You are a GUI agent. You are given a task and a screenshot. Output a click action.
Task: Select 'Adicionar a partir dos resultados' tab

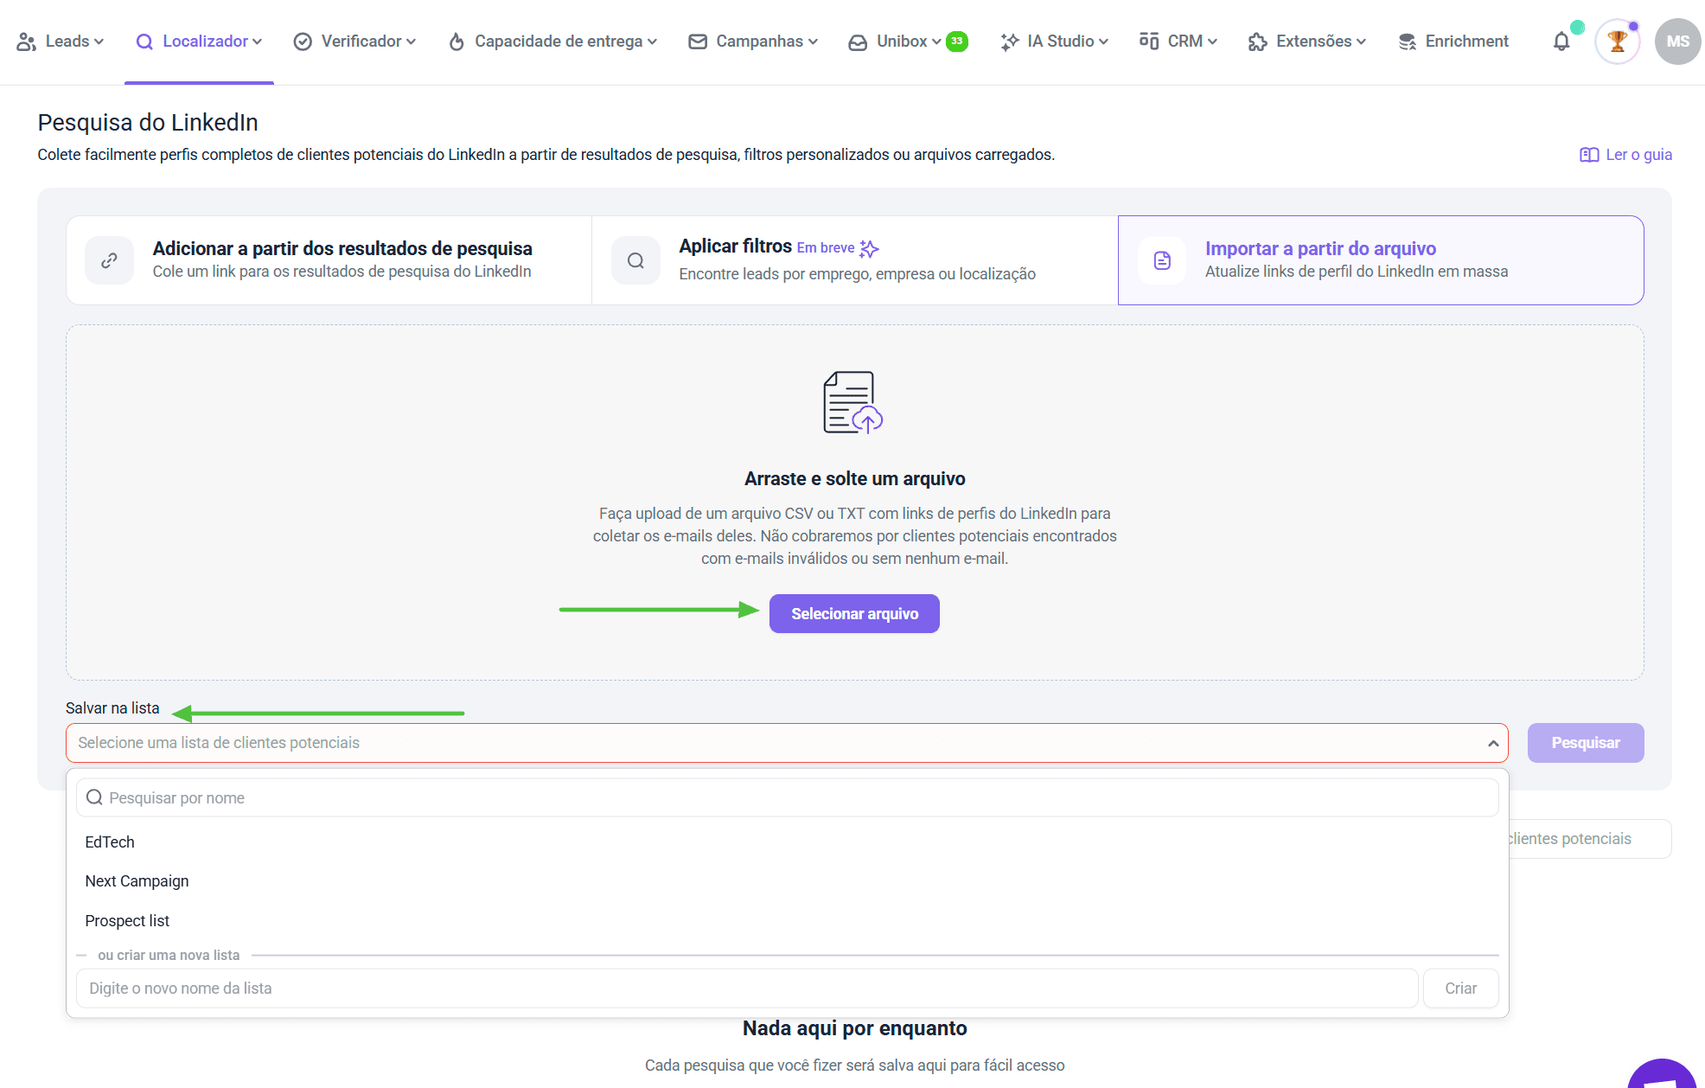point(342,259)
